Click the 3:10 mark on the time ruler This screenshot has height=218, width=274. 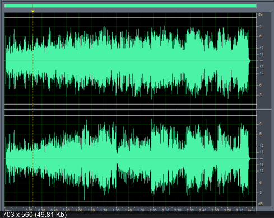[x=240, y=210]
